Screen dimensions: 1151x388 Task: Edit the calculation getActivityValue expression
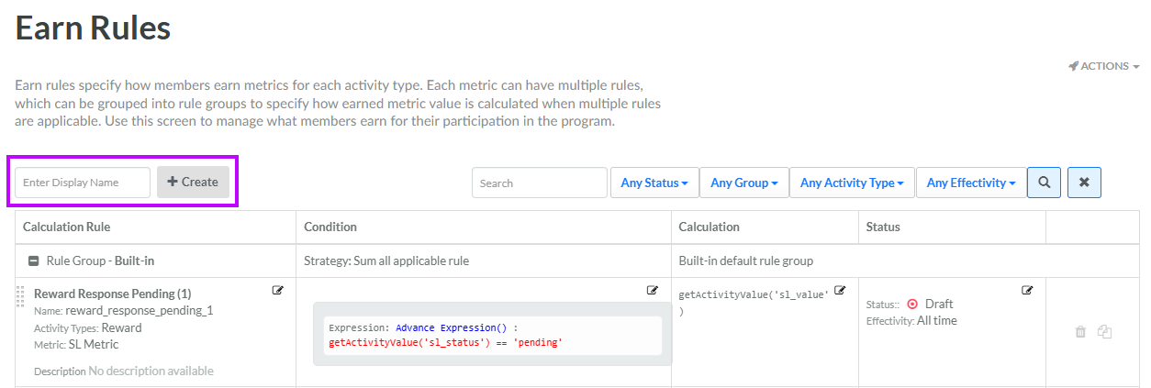tap(840, 291)
